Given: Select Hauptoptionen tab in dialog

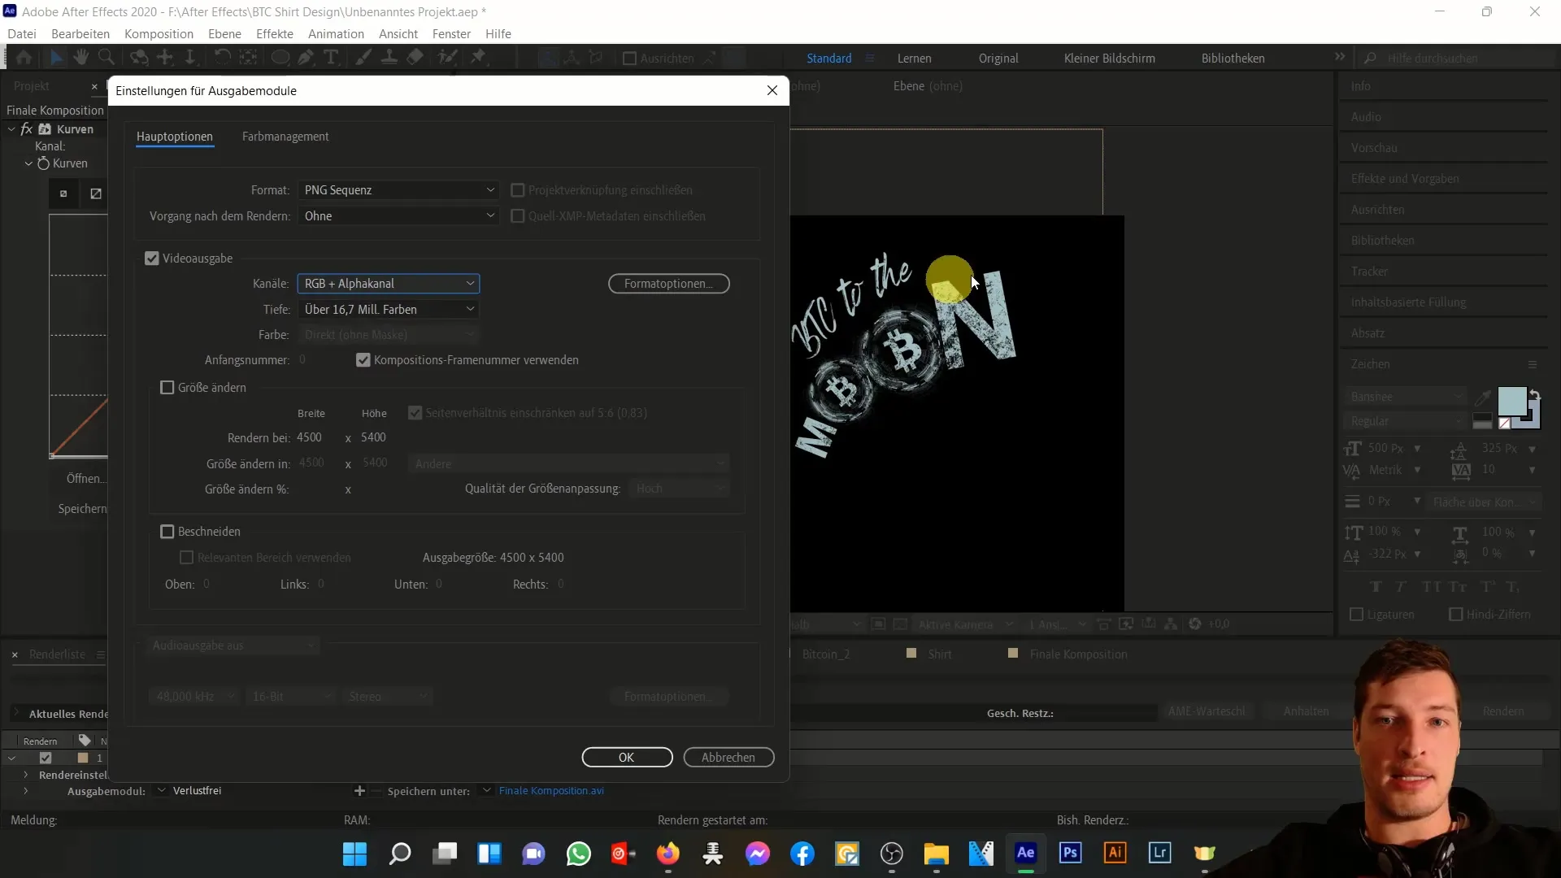Looking at the screenshot, I should 174,136.
